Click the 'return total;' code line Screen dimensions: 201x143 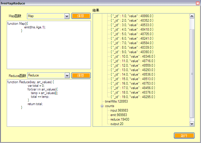click(35, 104)
